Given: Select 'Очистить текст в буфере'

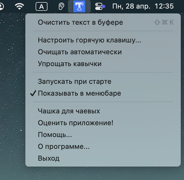Looking at the screenshot, I should pyautogui.click(x=103, y=22).
